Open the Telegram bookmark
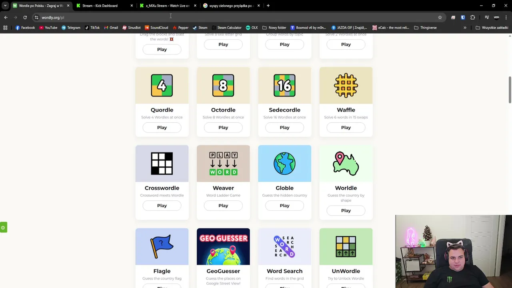Viewport: 512px width, 288px height. tap(71, 28)
